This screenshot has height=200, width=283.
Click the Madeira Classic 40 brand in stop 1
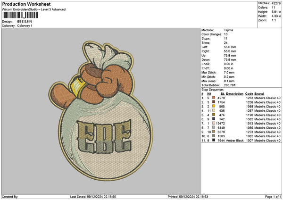267,98
